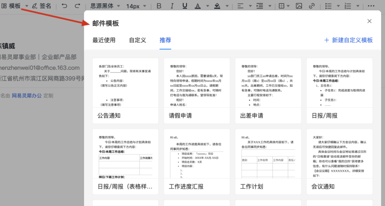Image resolution: width=385 pixels, height=206 pixels.
Task: Open the font color picker dropdown
Action: (208, 6)
